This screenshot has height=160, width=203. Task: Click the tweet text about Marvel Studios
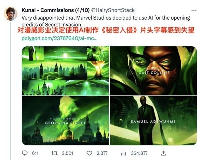[106, 21]
